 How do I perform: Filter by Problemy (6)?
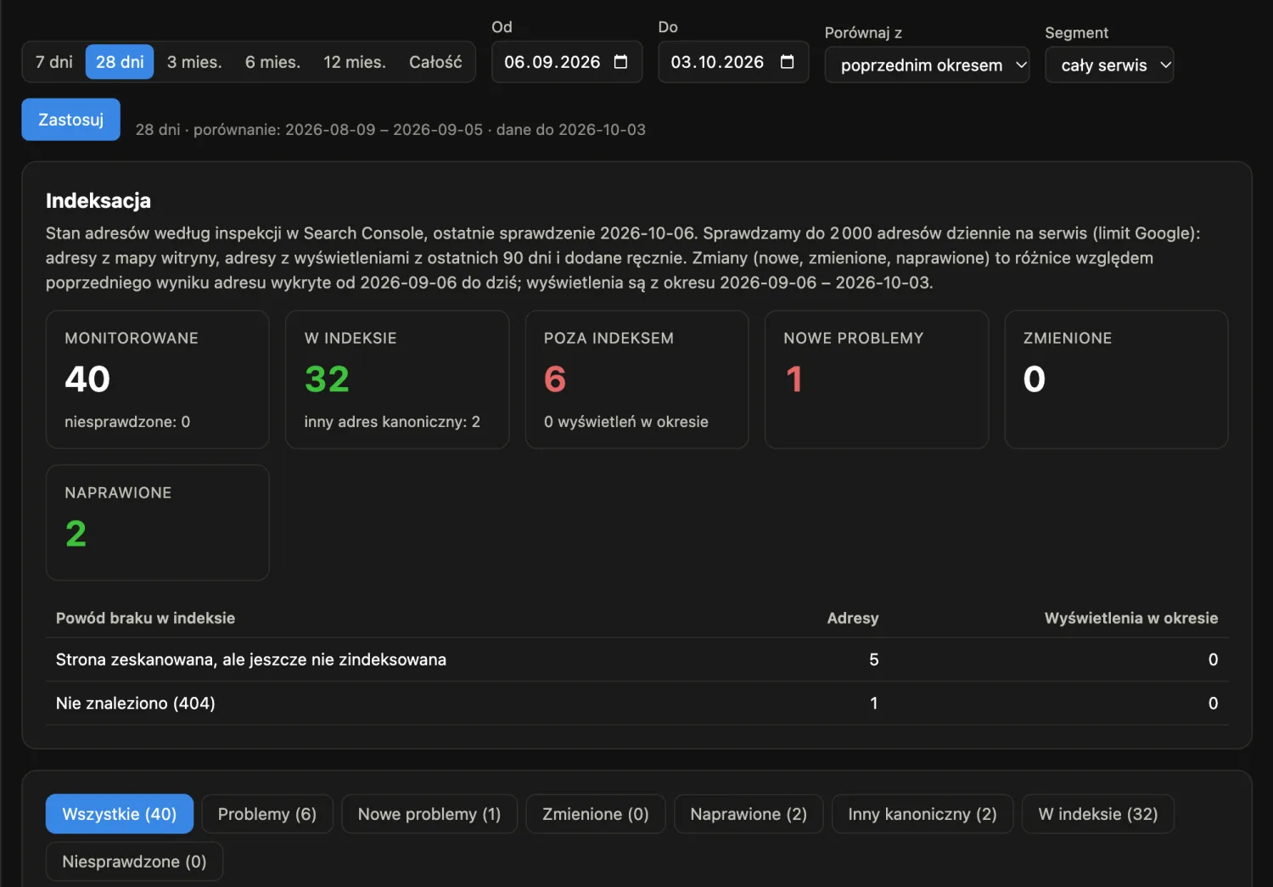[267, 814]
